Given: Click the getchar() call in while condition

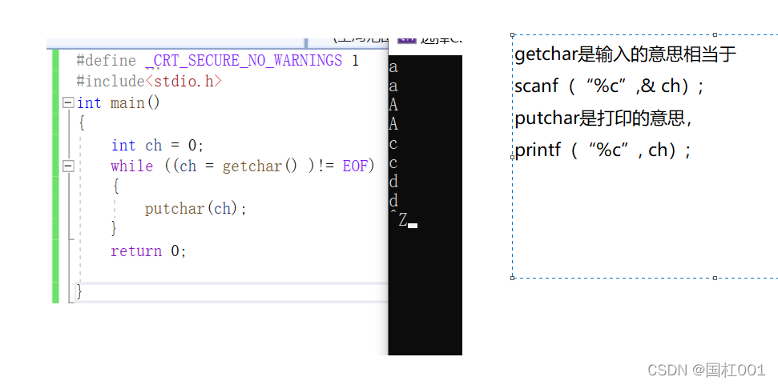Looking at the screenshot, I should coord(259,166).
